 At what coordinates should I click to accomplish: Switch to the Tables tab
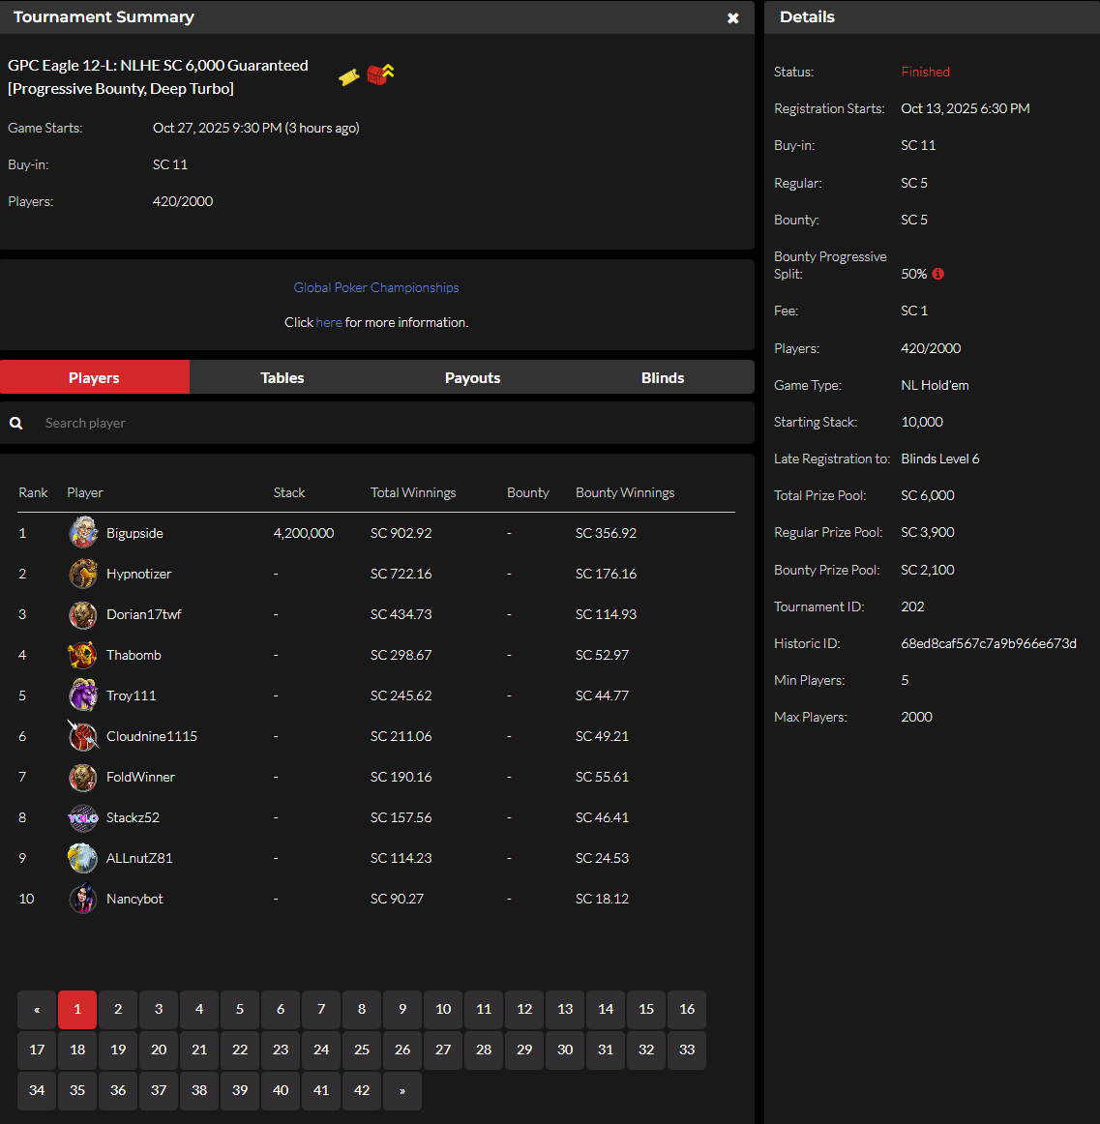click(x=282, y=377)
